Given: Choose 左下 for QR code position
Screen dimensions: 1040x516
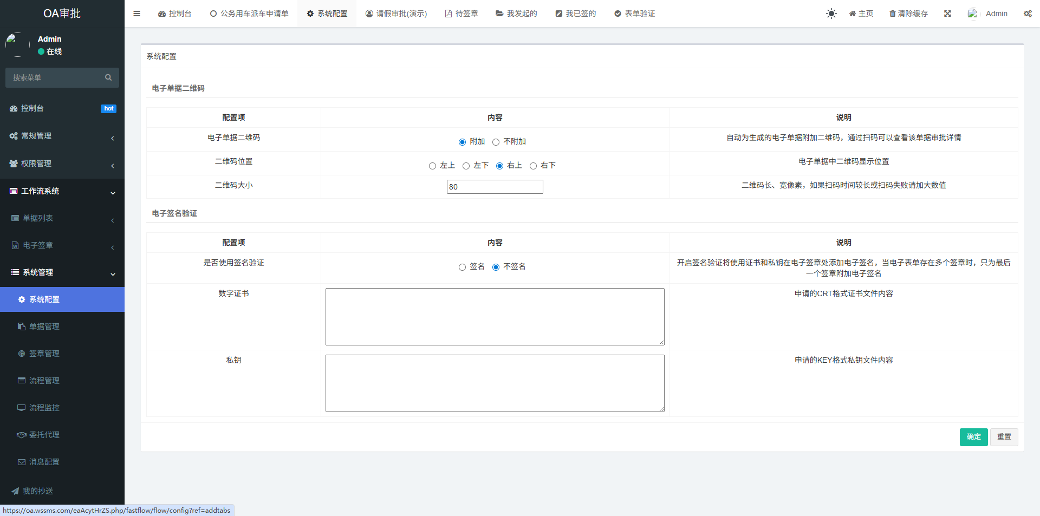Looking at the screenshot, I should [466, 166].
